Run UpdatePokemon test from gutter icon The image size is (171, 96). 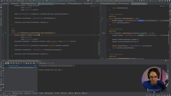6,33
